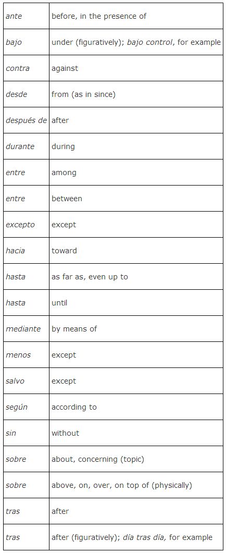Screen dimensions: 226x553
Task: Click the 'después de' entry
Action: coord(26,120)
